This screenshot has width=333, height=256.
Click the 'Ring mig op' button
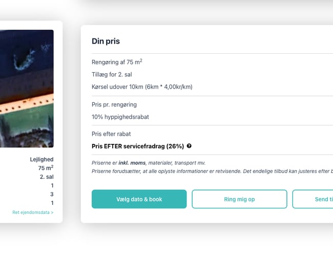[239, 199]
